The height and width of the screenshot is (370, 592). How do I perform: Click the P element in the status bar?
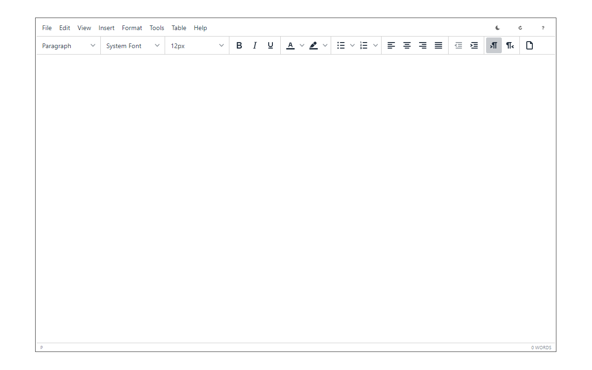pos(41,347)
